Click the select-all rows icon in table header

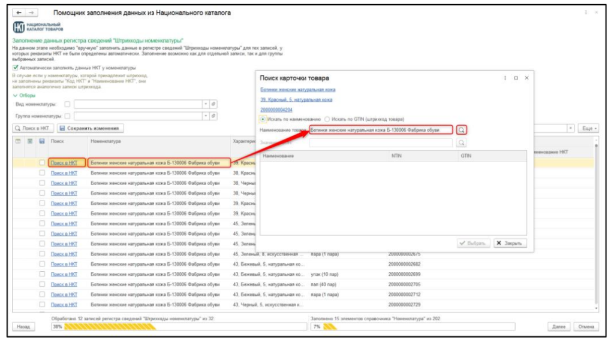pos(18,141)
